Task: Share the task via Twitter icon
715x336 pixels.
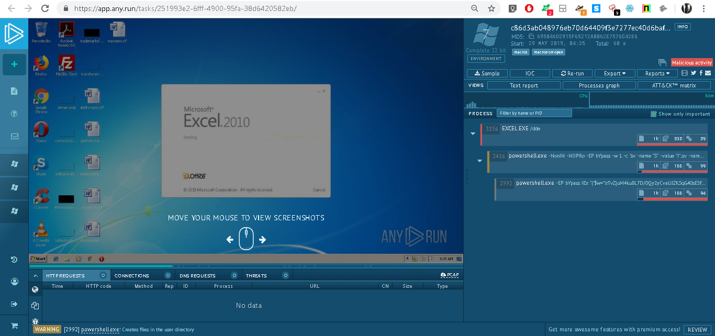Action: tap(694, 73)
